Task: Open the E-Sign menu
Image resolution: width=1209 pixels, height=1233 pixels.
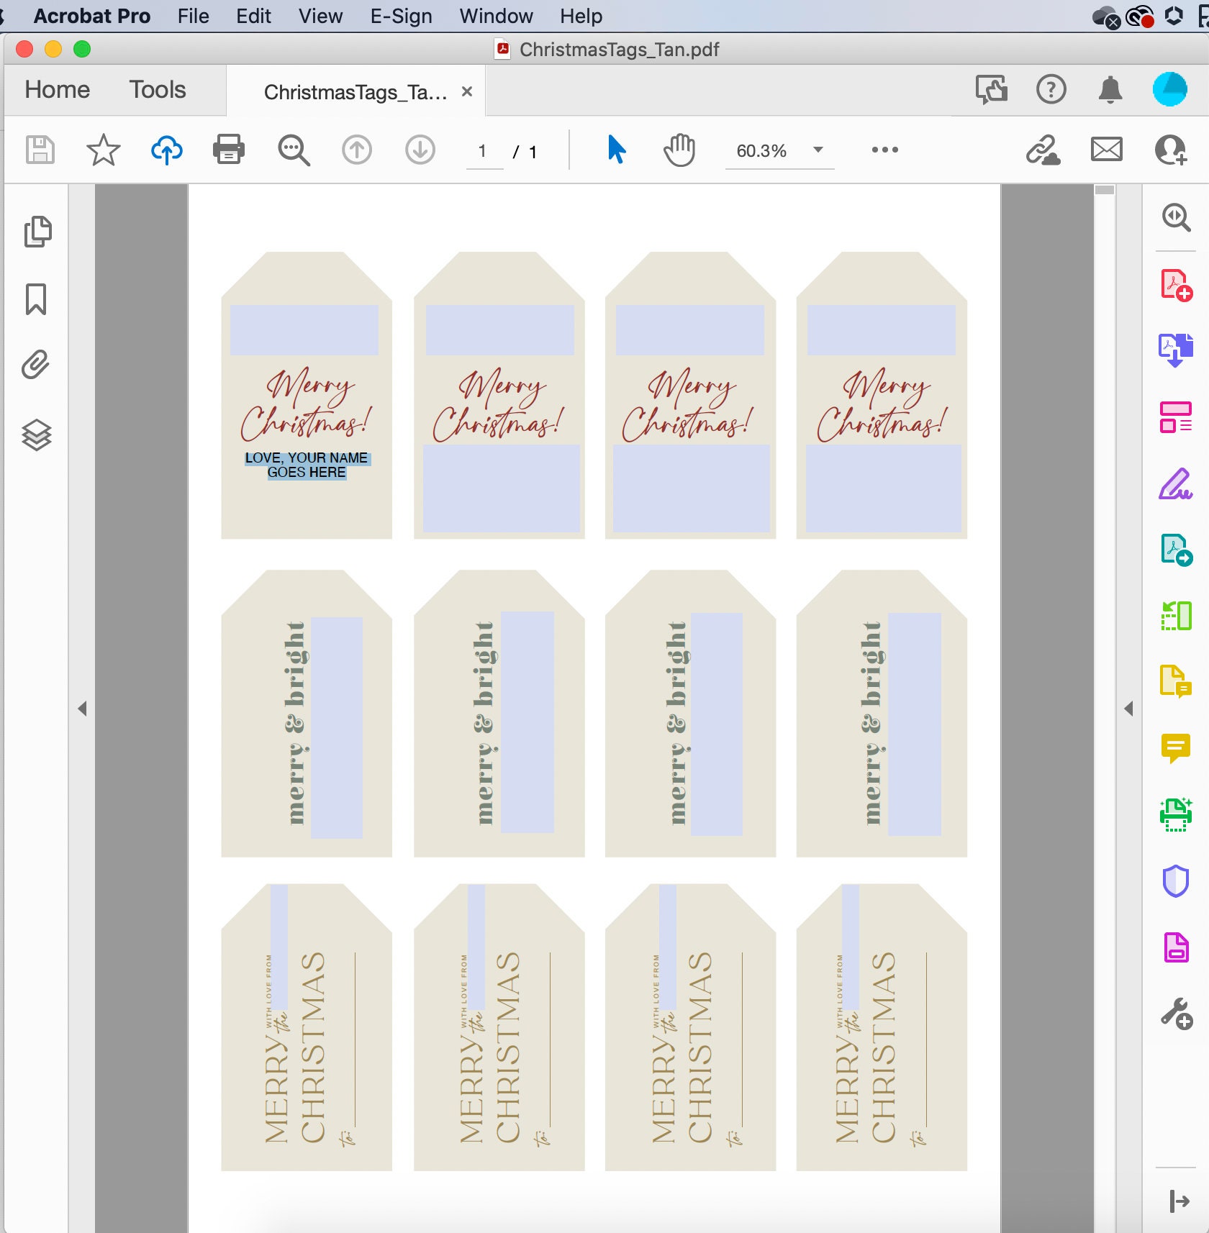Action: click(x=401, y=16)
